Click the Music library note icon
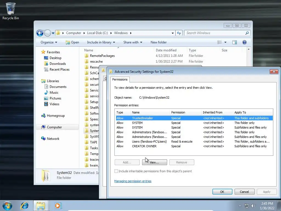 [x=46, y=92]
